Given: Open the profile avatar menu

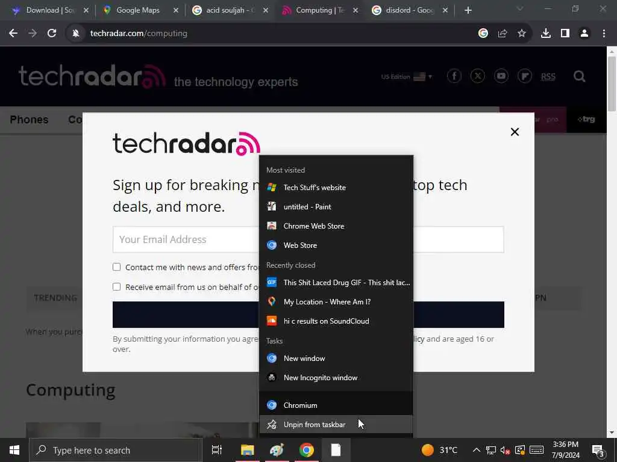Looking at the screenshot, I should click(x=584, y=34).
